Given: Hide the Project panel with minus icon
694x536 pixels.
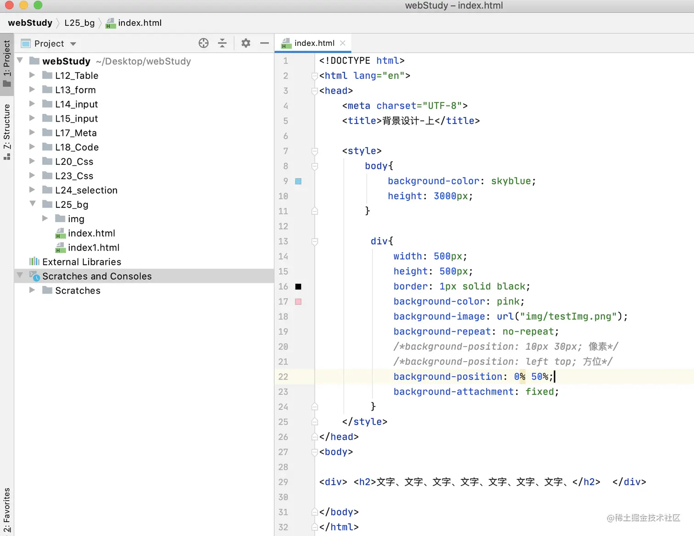Looking at the screenshot, I should 264,43.
